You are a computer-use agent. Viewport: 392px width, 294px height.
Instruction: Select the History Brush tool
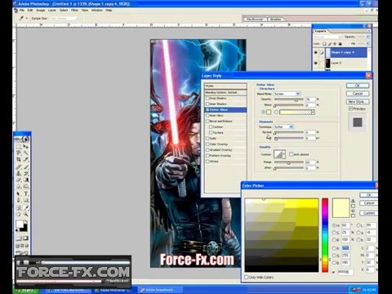[26, 173]
